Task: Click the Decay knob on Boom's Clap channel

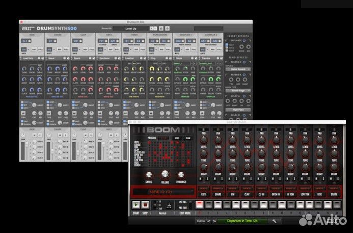Action: (247, 167)
